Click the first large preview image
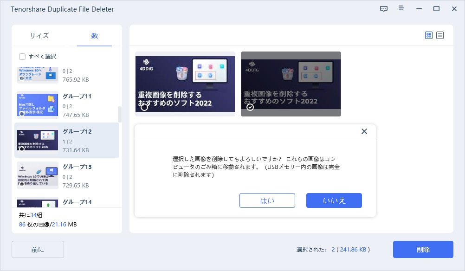 (185, 84)
